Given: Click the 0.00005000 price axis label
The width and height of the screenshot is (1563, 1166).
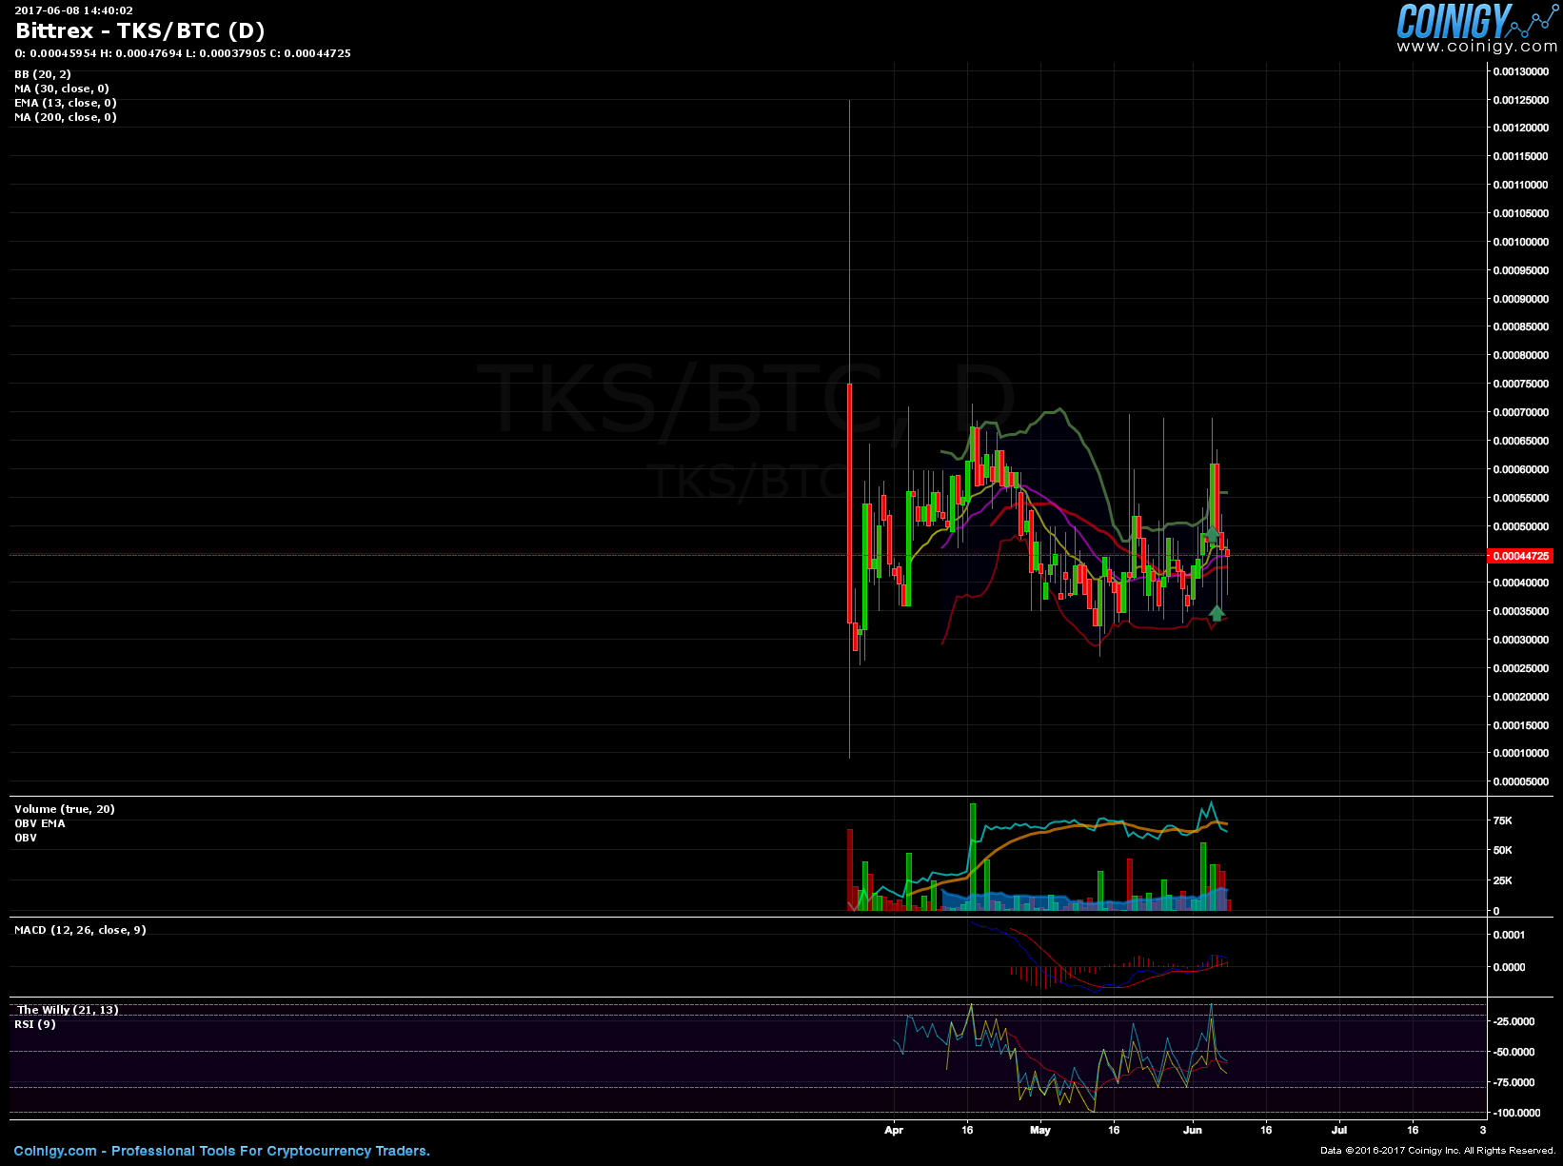Looking at the screenshot, I should coord(1520,781).
